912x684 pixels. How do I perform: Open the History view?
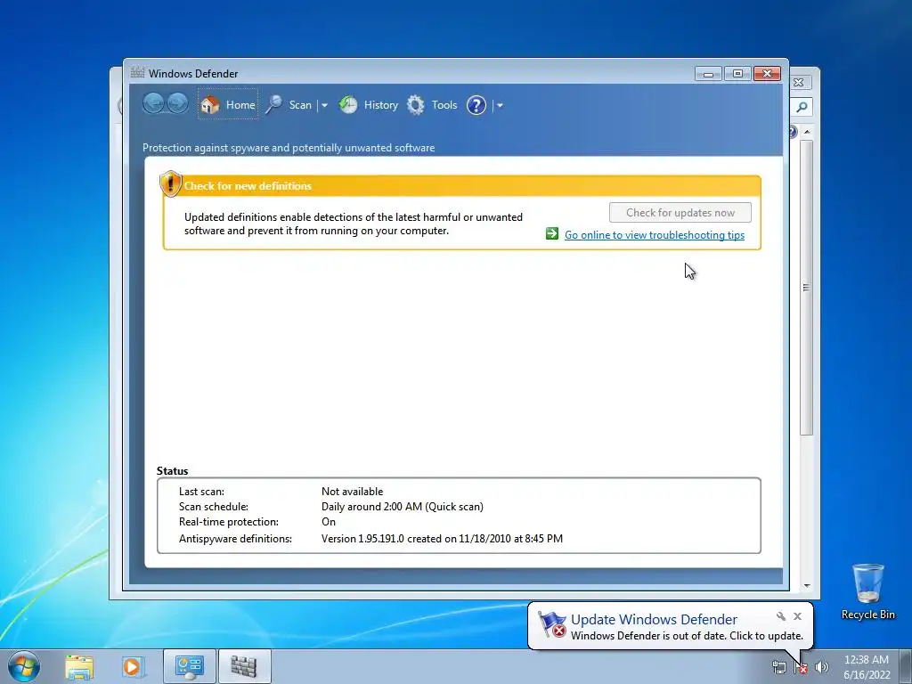pyautogui.click(x=369, y=105)
